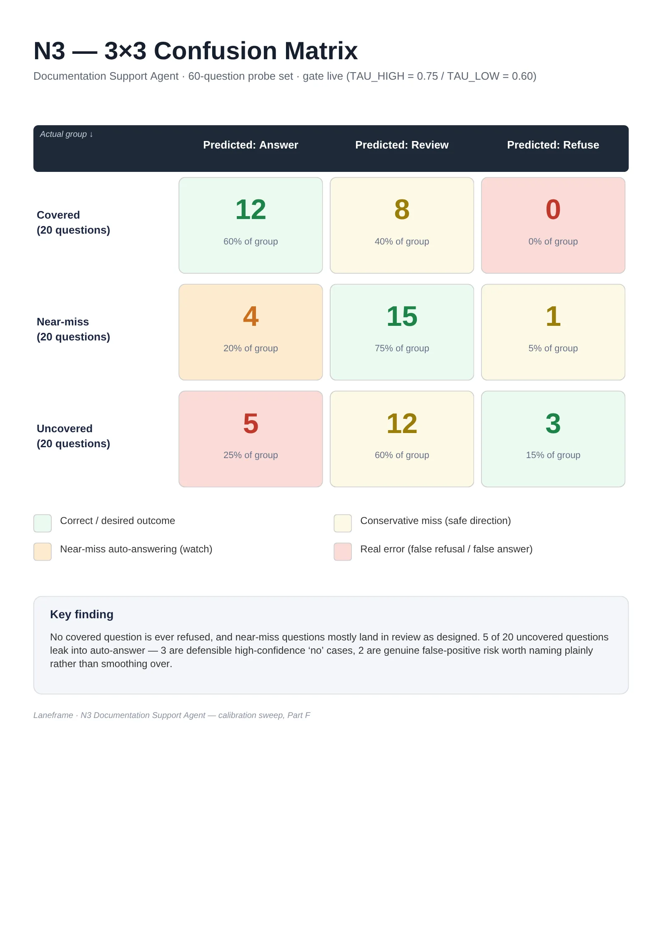Click the title "N3 — 3×3 Confusion Matrix"
662x937 pixels.
(196, 51)
